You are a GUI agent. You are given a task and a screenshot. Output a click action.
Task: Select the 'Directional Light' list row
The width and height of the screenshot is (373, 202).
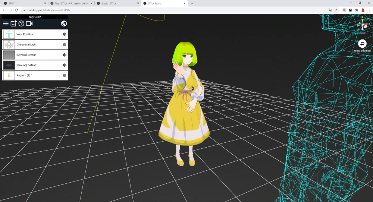click(x=35, y=44)
